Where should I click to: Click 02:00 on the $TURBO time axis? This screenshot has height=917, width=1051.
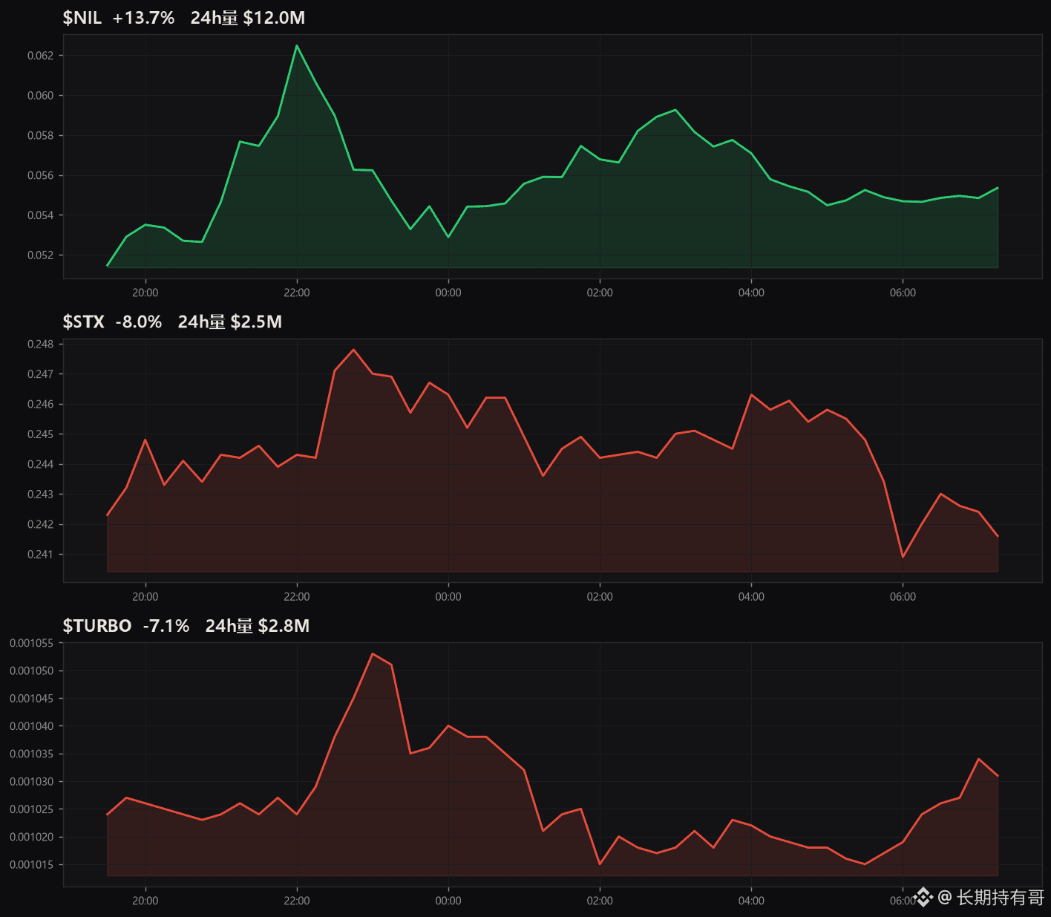point(600,901)
